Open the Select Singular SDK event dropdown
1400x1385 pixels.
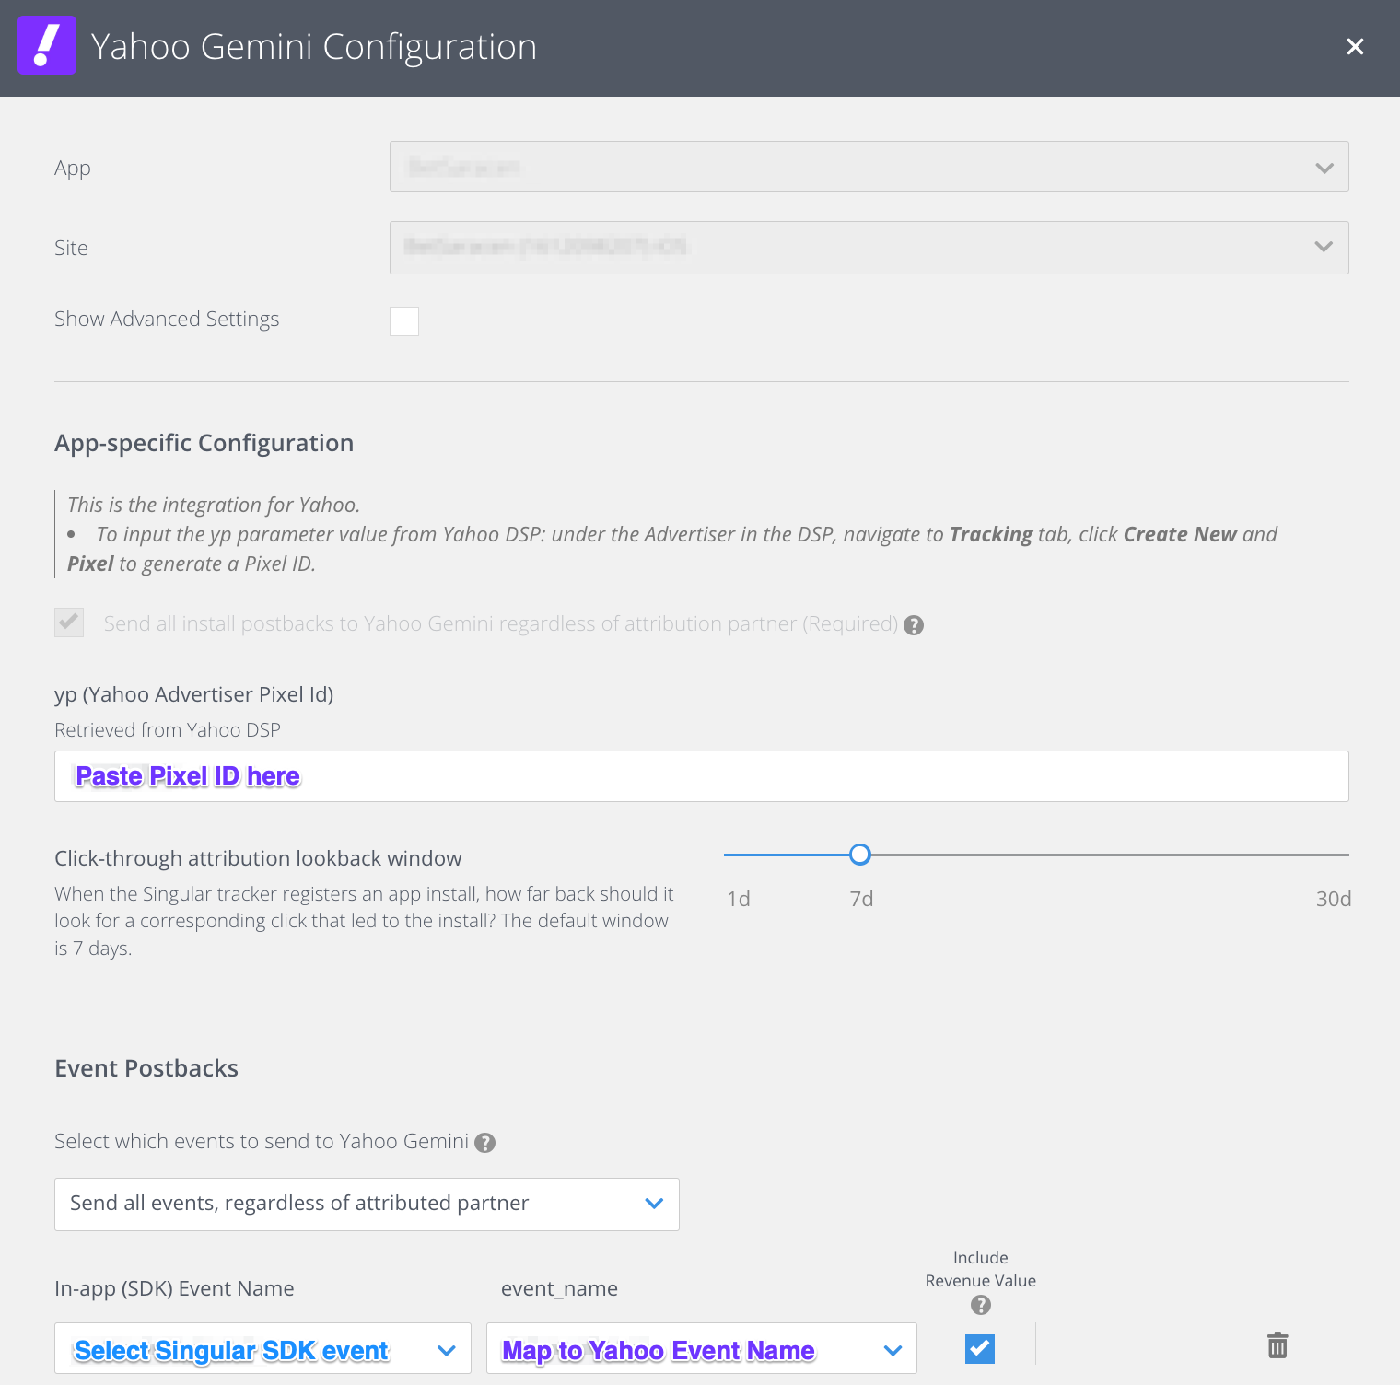click(262, 1349)
